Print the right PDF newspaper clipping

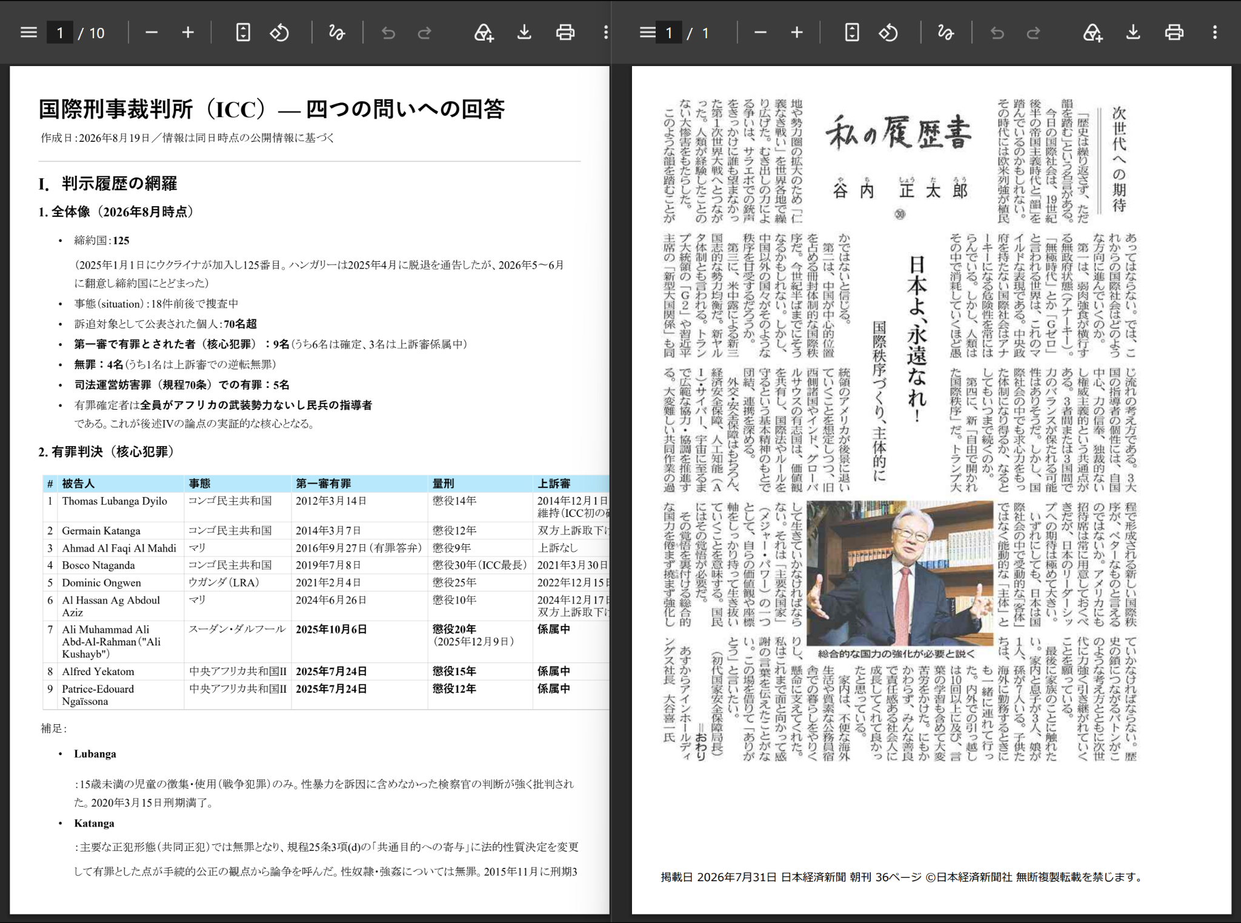pyautogui.click(x=1174, y=32)
